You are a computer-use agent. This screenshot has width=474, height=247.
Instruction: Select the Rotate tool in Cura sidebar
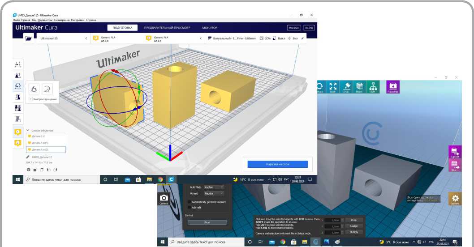click(18, 86)
